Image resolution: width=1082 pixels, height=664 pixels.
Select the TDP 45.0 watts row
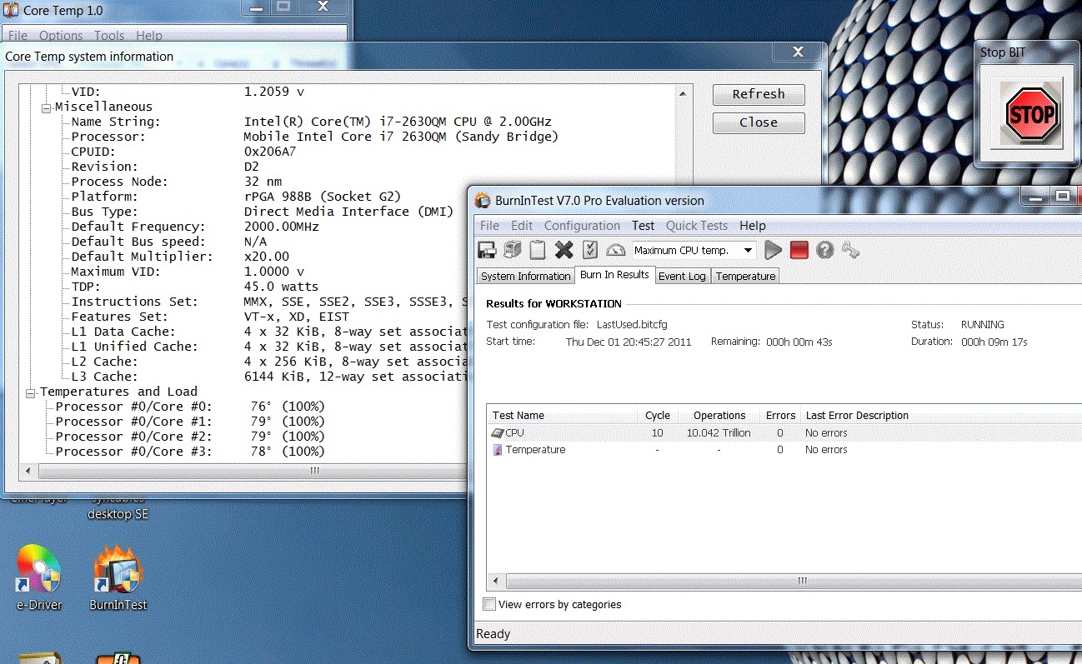195,287
